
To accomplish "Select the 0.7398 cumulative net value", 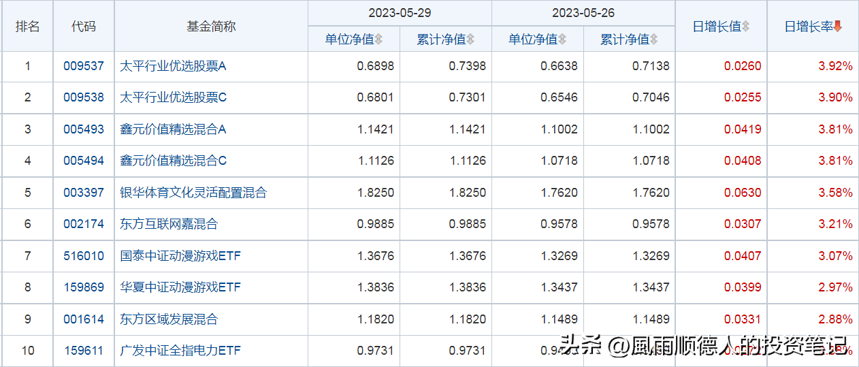I will pyautogui.click(x=468, y=66).
